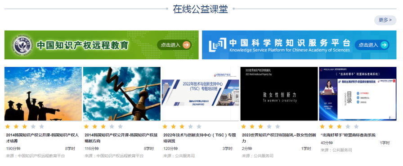Open the 致女性创新力 video thumbnail
This screenshot has height=166, width=403.
pos(279,94)
